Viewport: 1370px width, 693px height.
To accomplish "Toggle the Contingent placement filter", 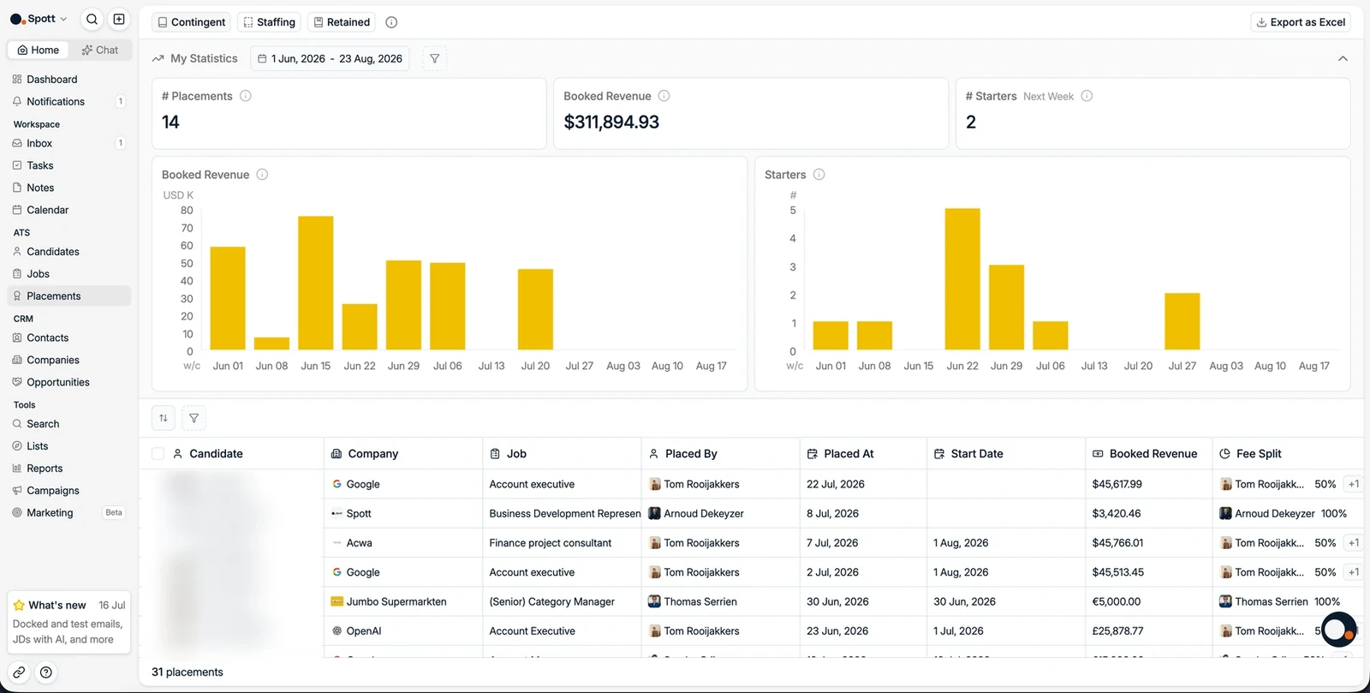I will (x=192, y=22).
